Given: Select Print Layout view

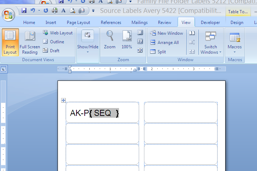Looking at the screenshot, I should click(10, 42).
